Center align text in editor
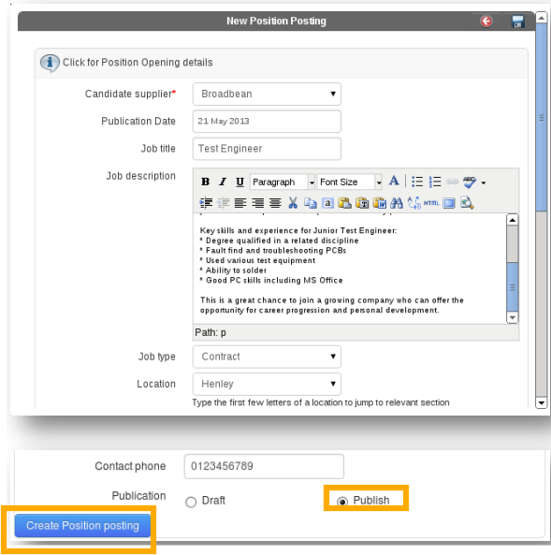551x555 pixels. 275,203
